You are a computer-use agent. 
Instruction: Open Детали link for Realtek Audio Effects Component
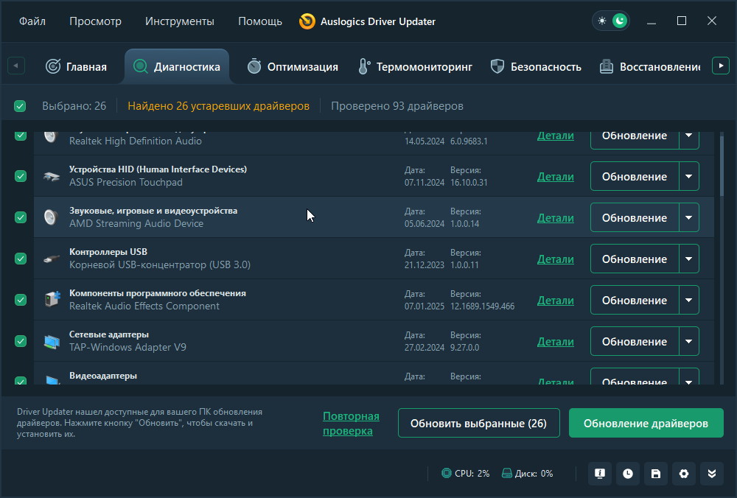click(556, 301)
